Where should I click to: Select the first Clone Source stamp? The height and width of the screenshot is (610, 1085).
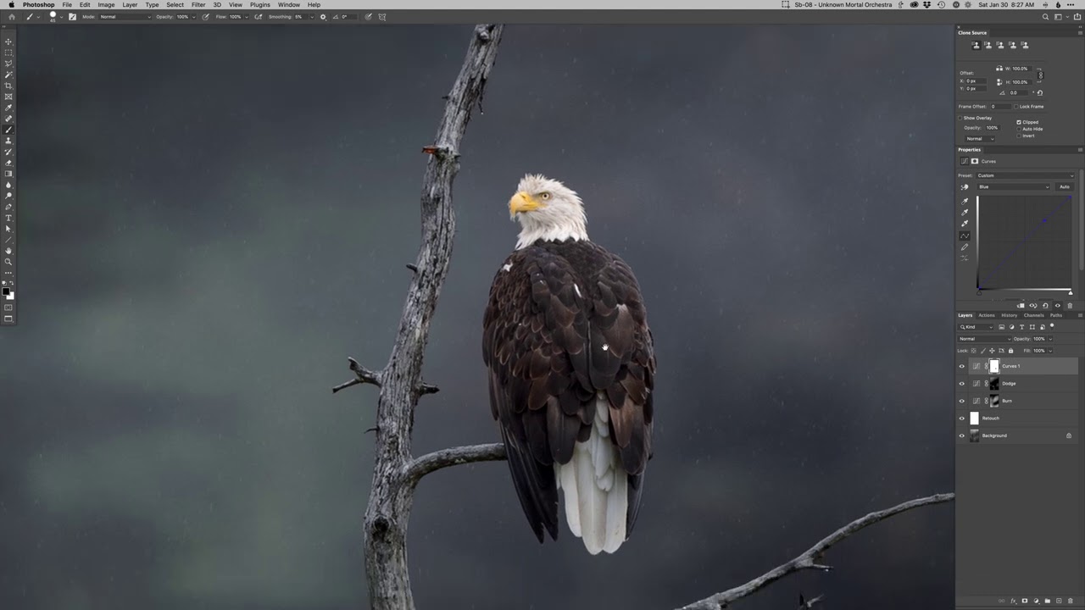[x=976, y=45]
